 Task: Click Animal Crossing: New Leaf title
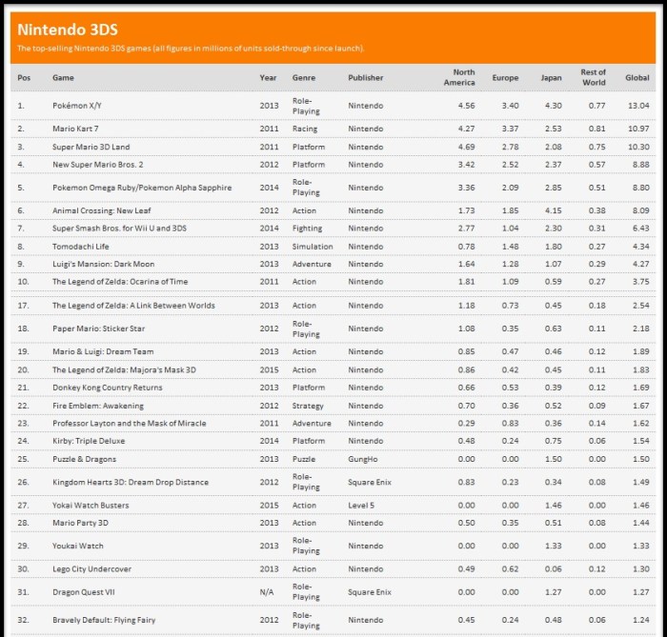(x=102, y=210)
